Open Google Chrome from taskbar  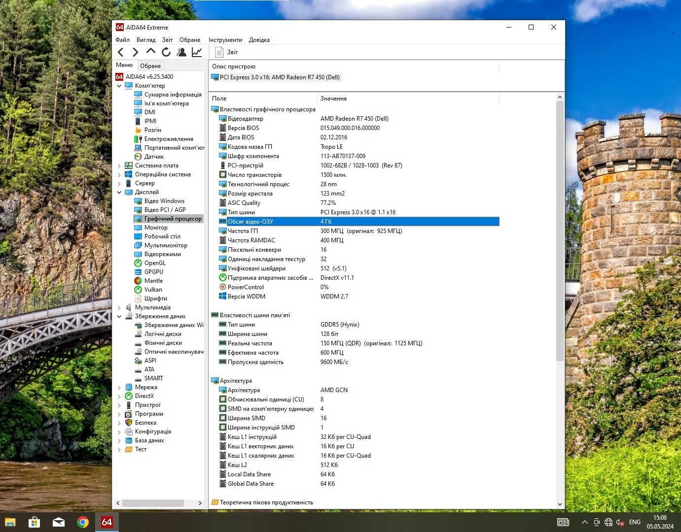(x=82, y=522)
